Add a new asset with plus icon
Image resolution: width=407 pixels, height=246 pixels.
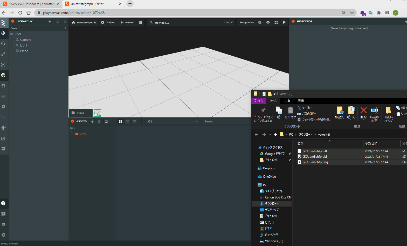pyautogui.click(x=92, y=122)
